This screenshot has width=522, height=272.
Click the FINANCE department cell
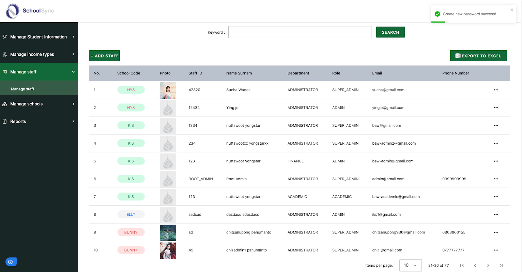point(296,161)
